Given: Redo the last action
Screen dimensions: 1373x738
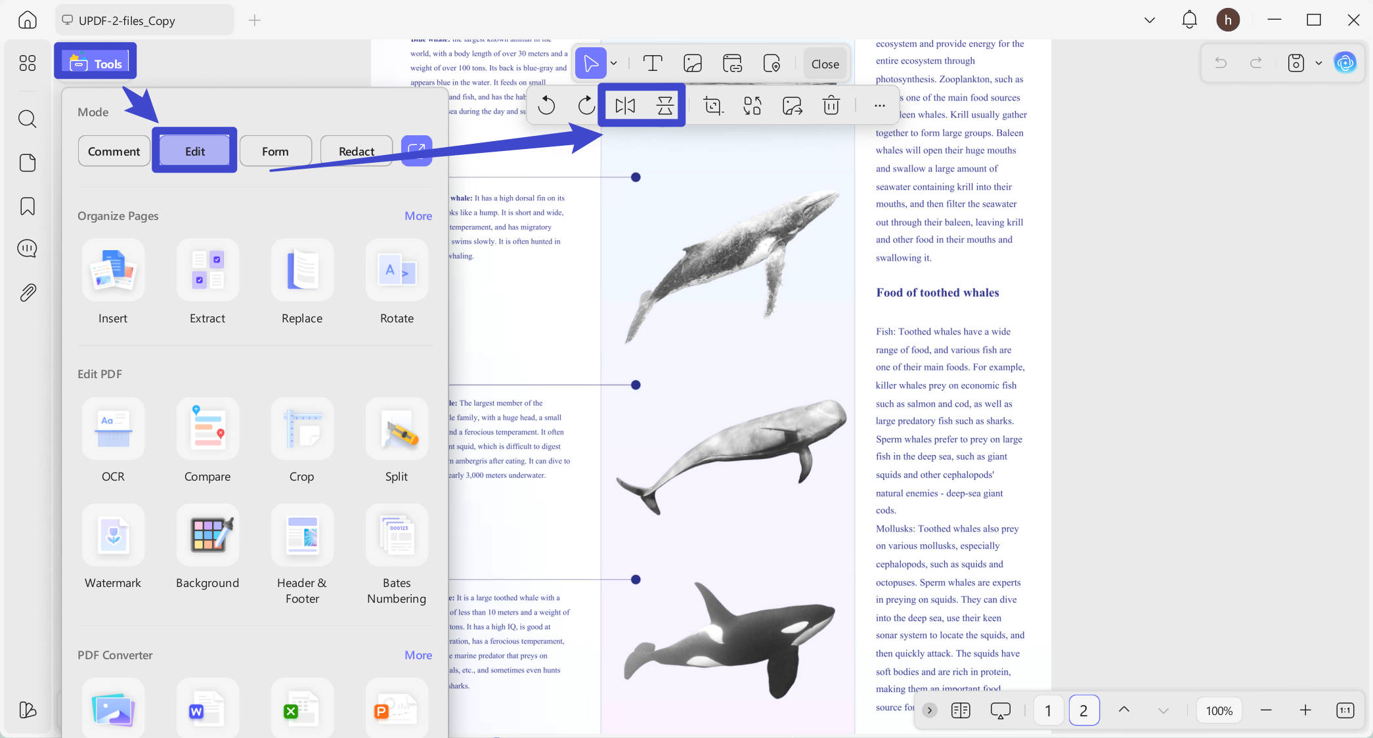Looking at the screenshot, I should coord(1256,63).
